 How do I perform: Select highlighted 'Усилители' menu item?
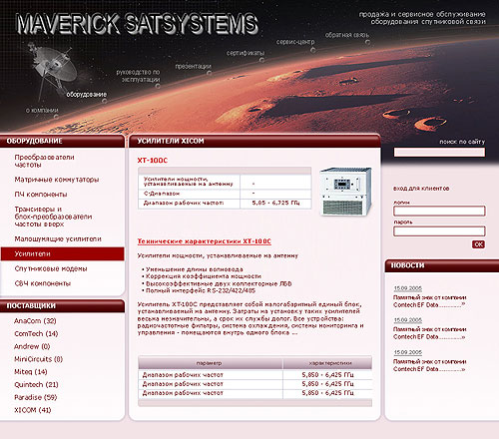[x=63, y=253]
